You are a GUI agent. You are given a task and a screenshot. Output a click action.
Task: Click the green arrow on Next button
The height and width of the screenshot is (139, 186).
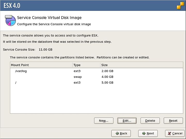tap(144, 133)
